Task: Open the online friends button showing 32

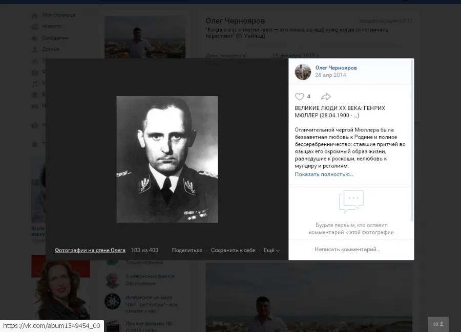Action: pyautogui.click(x=438, y=324)
